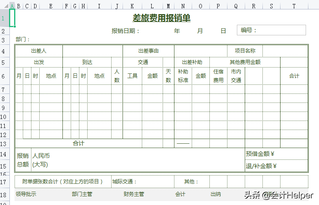Click the 出差人 cell
Viewport: 319px width, 205px height.
(39, 51)
